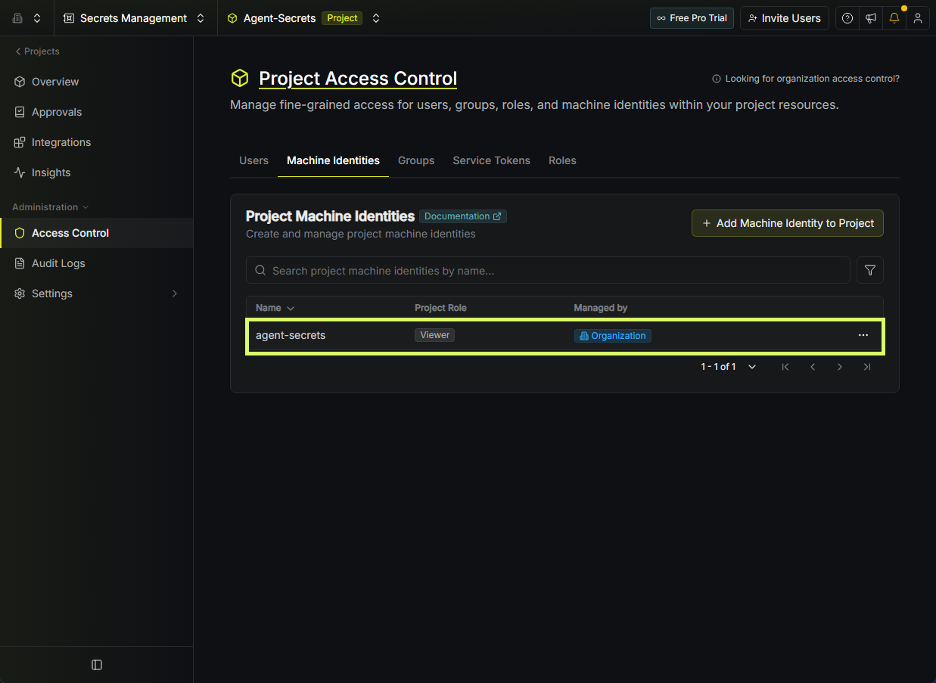Click the Project Access Control cube icon

(x=240, y=79)
